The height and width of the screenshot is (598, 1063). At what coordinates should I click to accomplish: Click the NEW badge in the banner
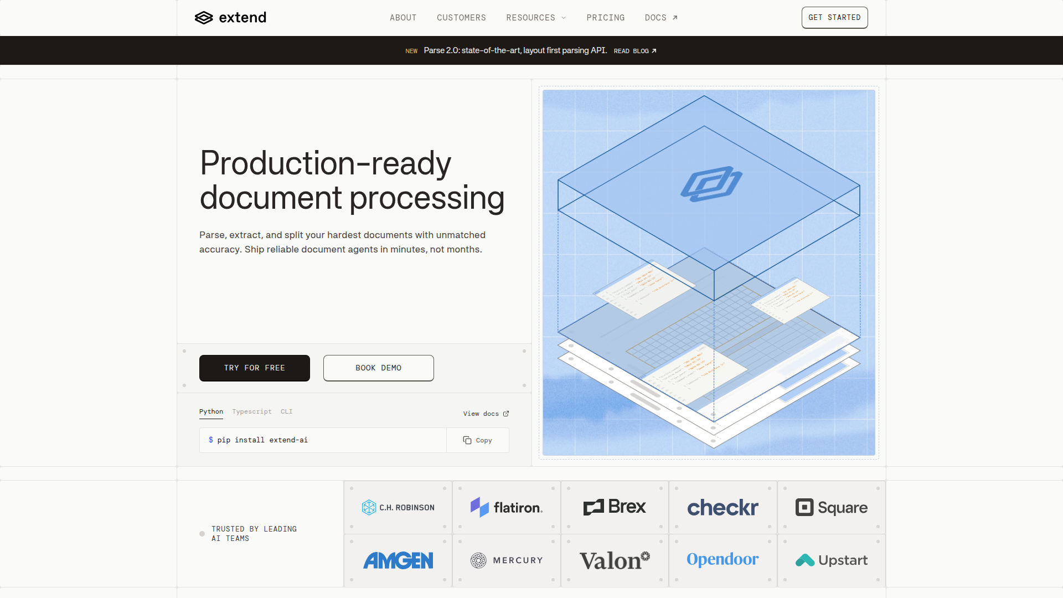411,51
